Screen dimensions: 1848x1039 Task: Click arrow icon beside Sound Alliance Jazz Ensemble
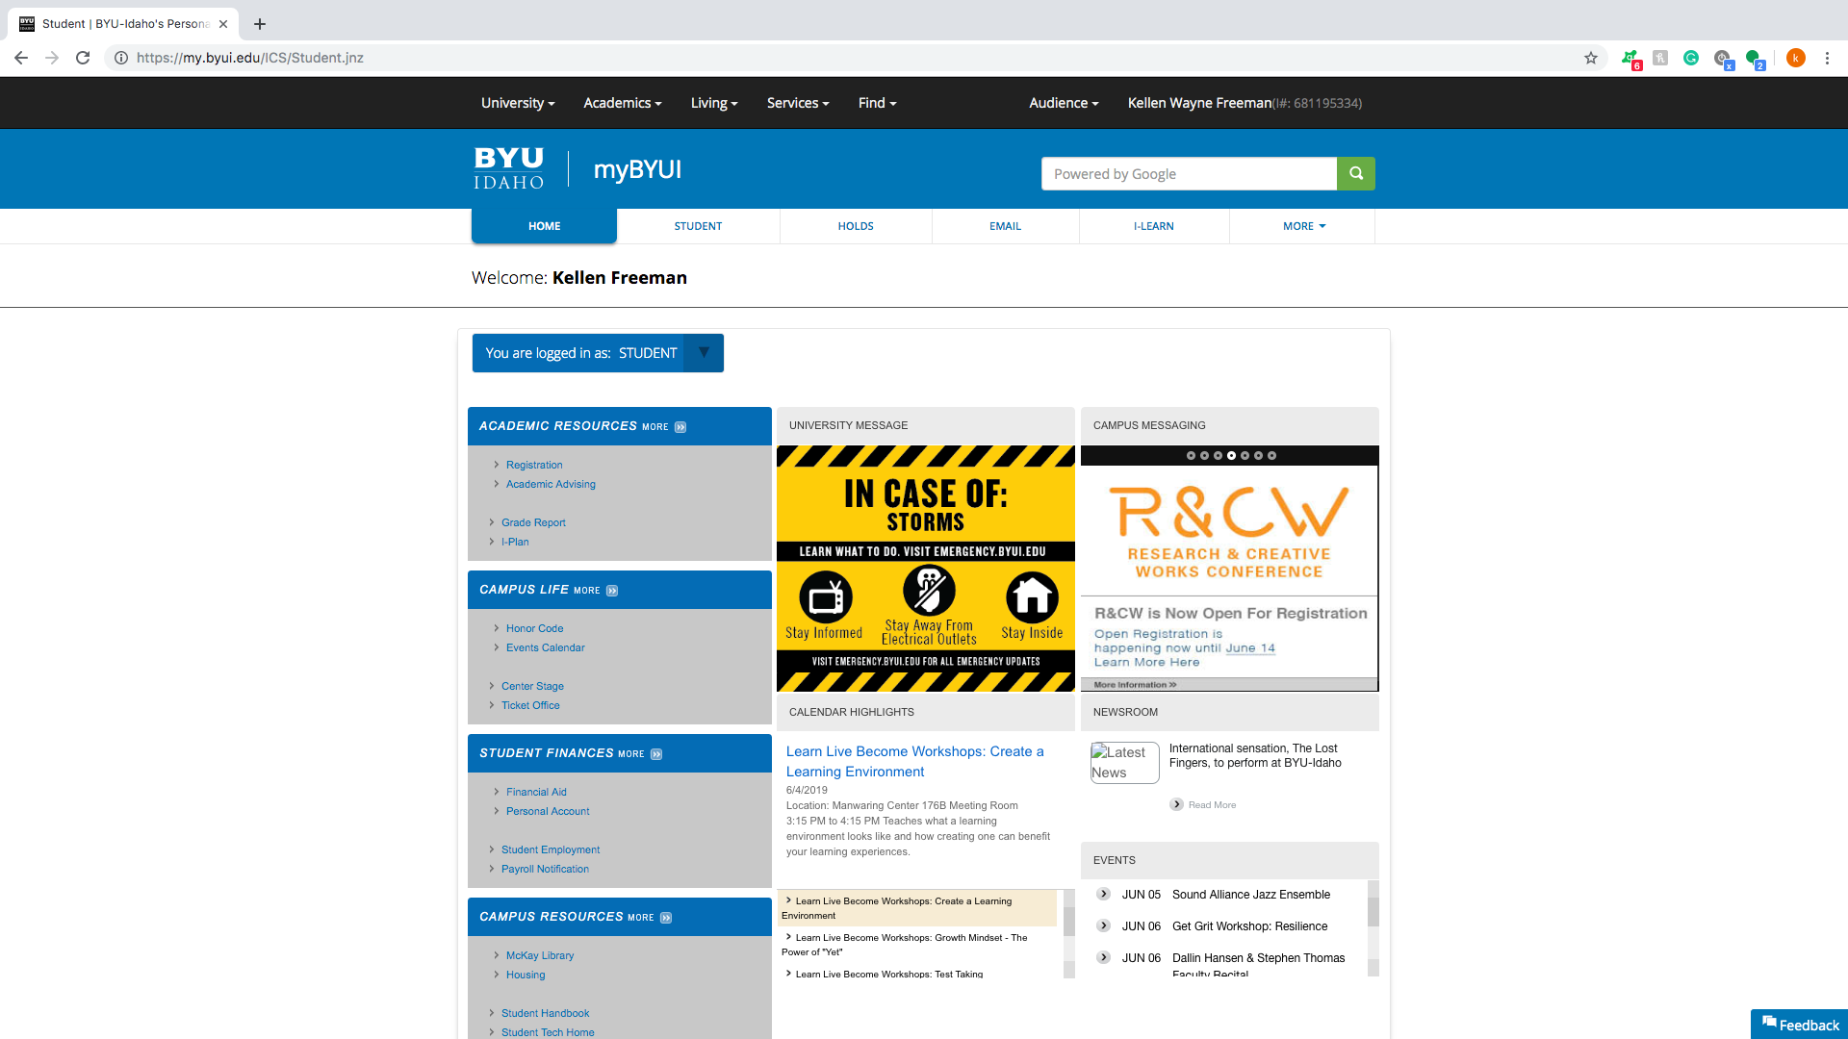pos(1104,894)
